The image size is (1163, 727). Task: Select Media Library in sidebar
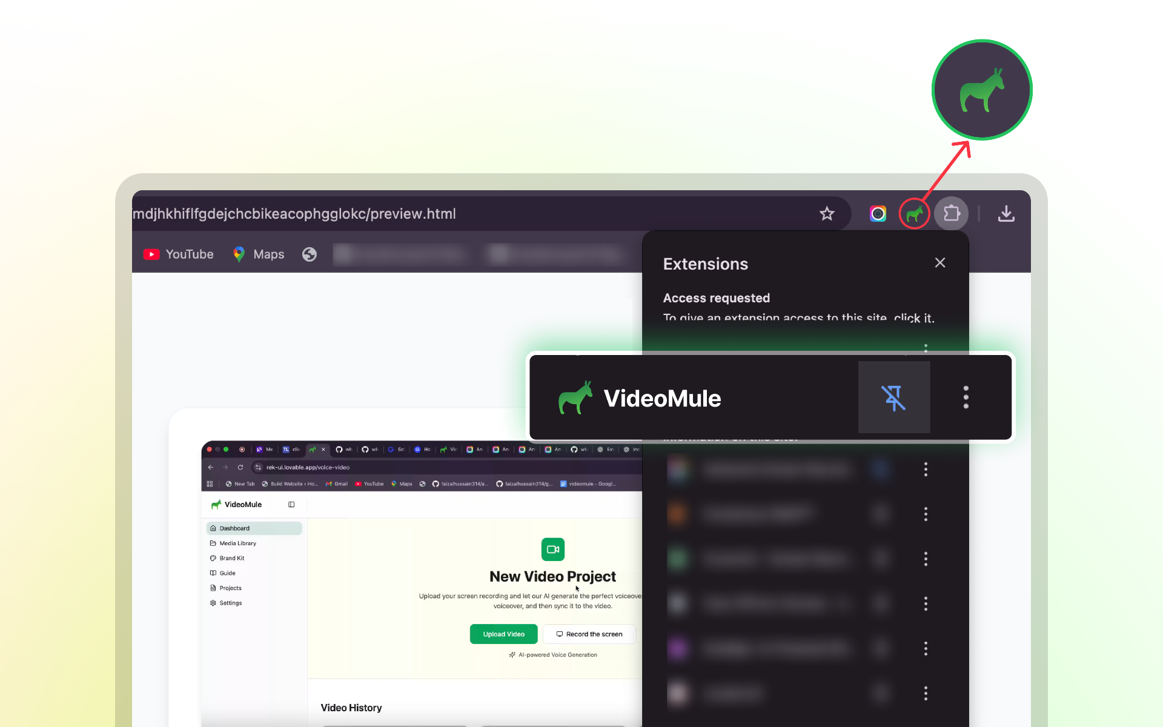[x=237, y=543]
